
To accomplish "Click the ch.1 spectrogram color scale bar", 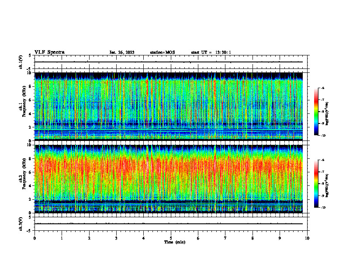I will coord(316,112).
